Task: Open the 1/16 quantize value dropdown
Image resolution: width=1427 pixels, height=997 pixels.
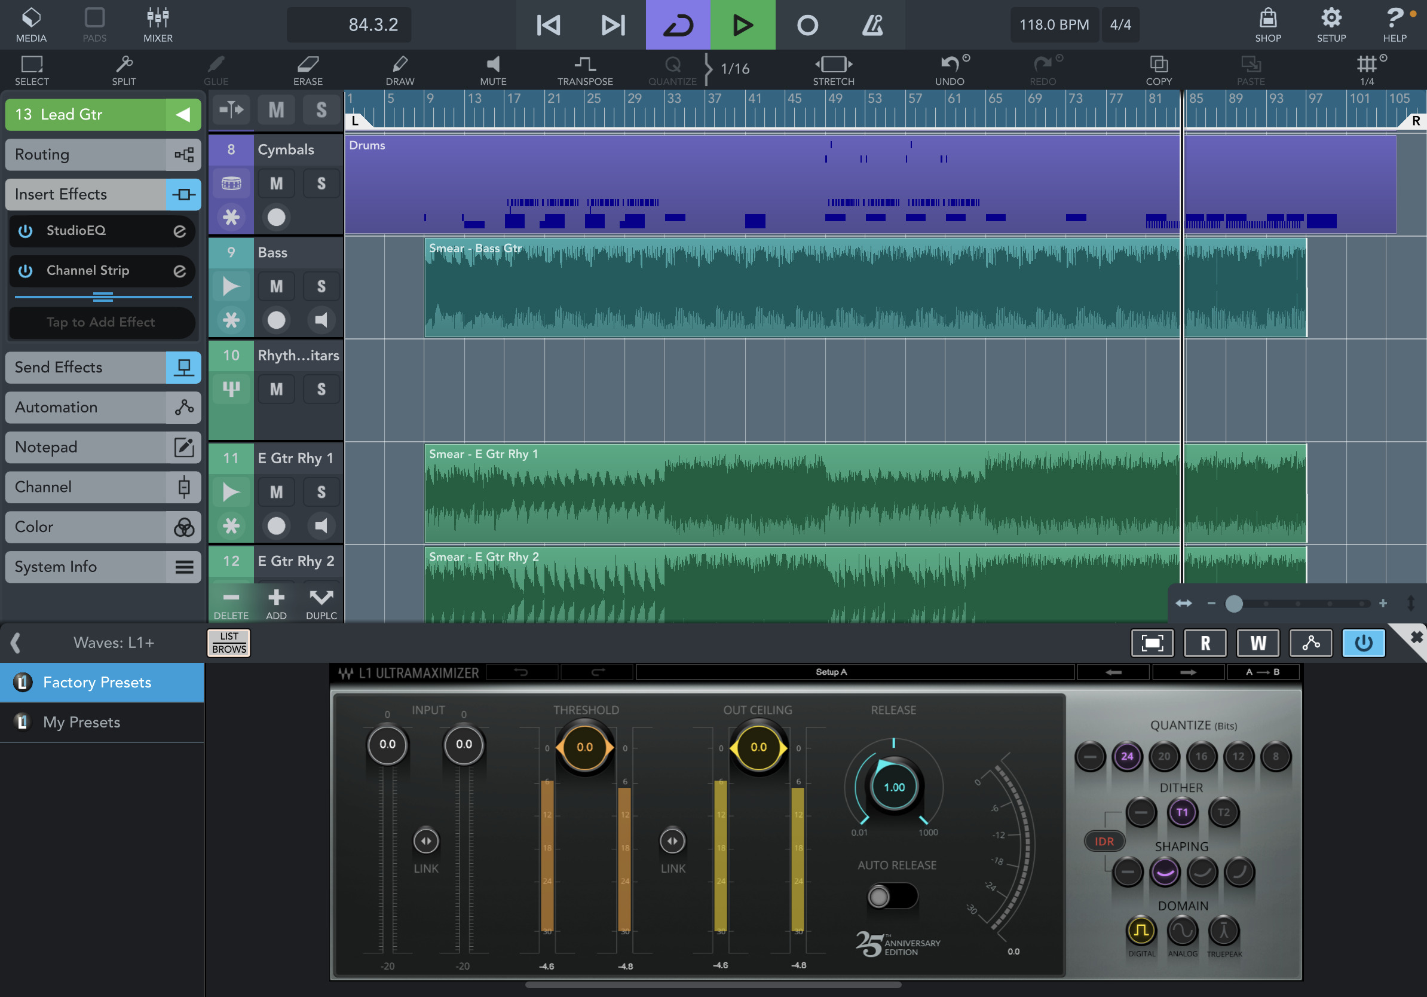Action: coord(734,68)
